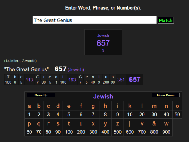Click letter j in cipher table
The image size is (189, 142).
(x=130, y=123)
